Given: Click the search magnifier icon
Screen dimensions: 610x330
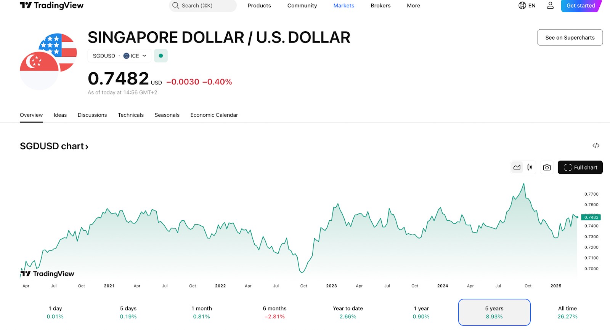Looking at the screenshot, I should pos(175,5).
